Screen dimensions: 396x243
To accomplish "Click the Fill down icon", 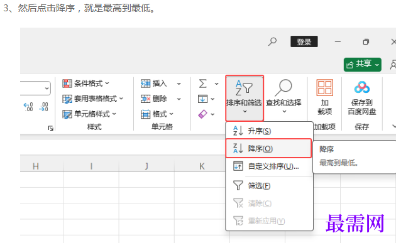I will point(203,99).
